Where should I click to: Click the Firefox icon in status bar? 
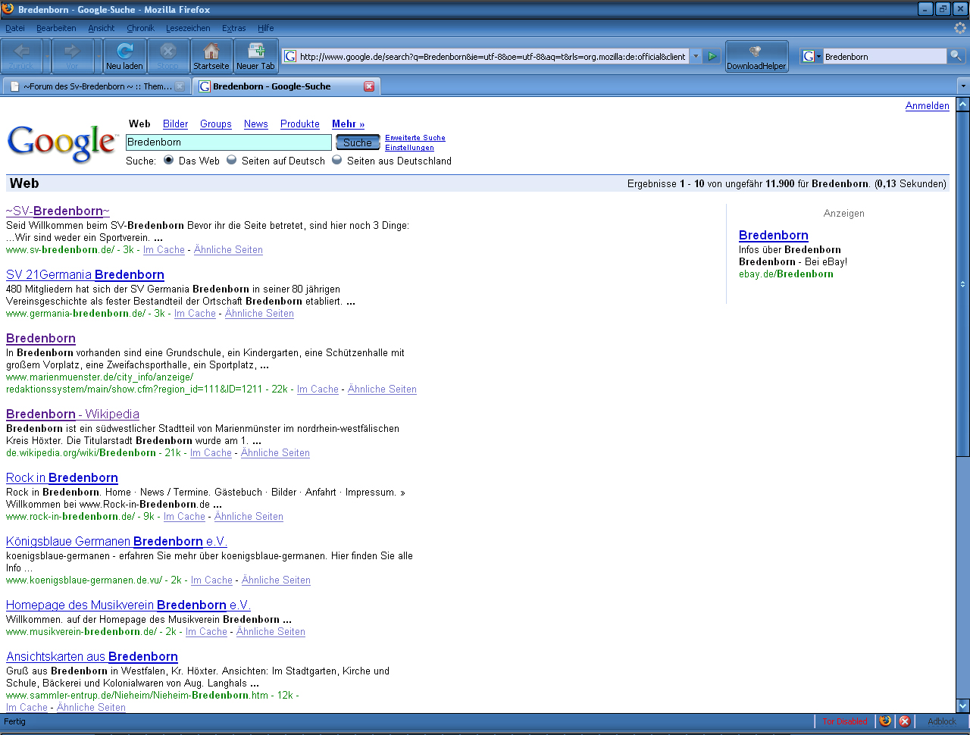(885, 721)
